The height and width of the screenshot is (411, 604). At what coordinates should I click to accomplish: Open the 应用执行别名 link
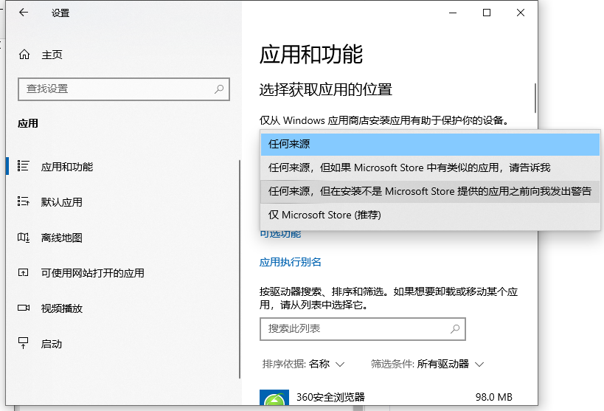pyautogui.click(x=291, y=262)
